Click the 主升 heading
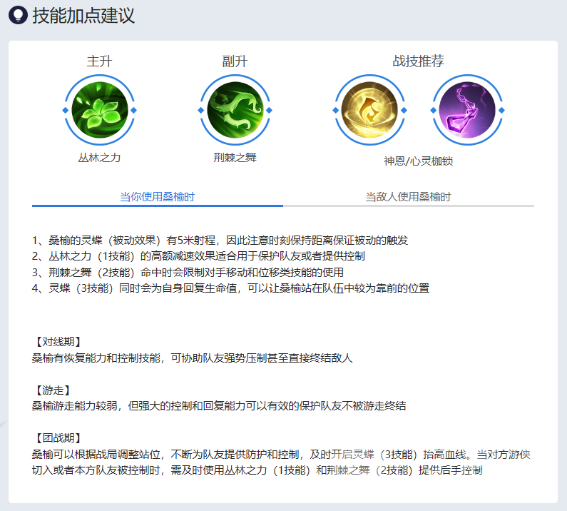 99,61
